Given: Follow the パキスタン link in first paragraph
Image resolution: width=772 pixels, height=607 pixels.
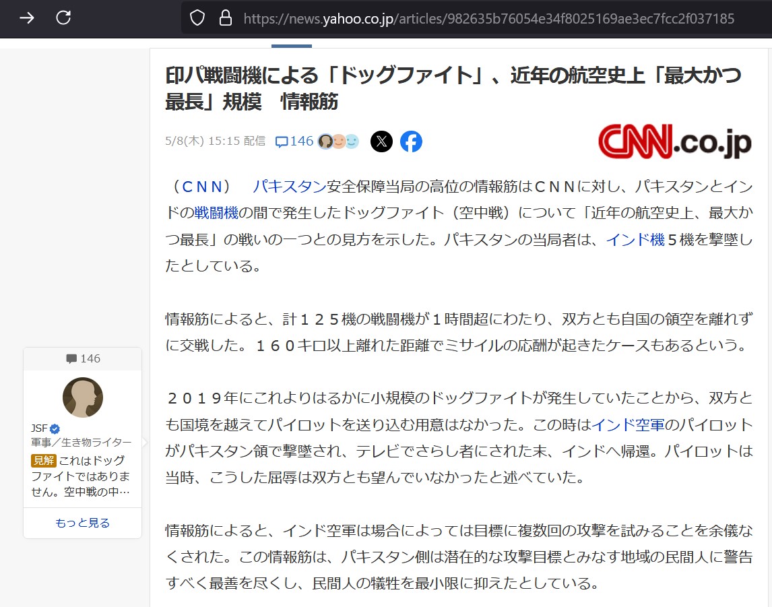Looking at the screenshot, I should click(289, 187).
